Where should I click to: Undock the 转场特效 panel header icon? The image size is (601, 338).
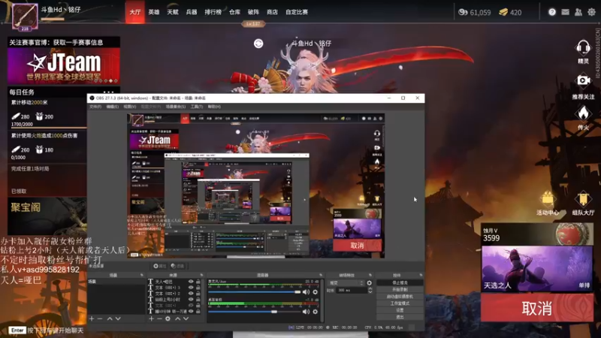coord(370,275)
